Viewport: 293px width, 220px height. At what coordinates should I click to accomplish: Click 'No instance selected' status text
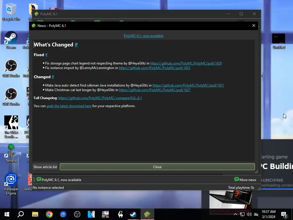[48, 187]
